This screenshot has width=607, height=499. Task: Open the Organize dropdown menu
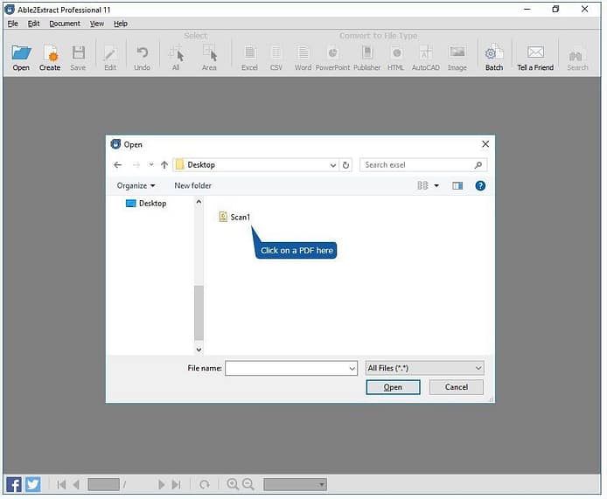(x=136, y=185)
